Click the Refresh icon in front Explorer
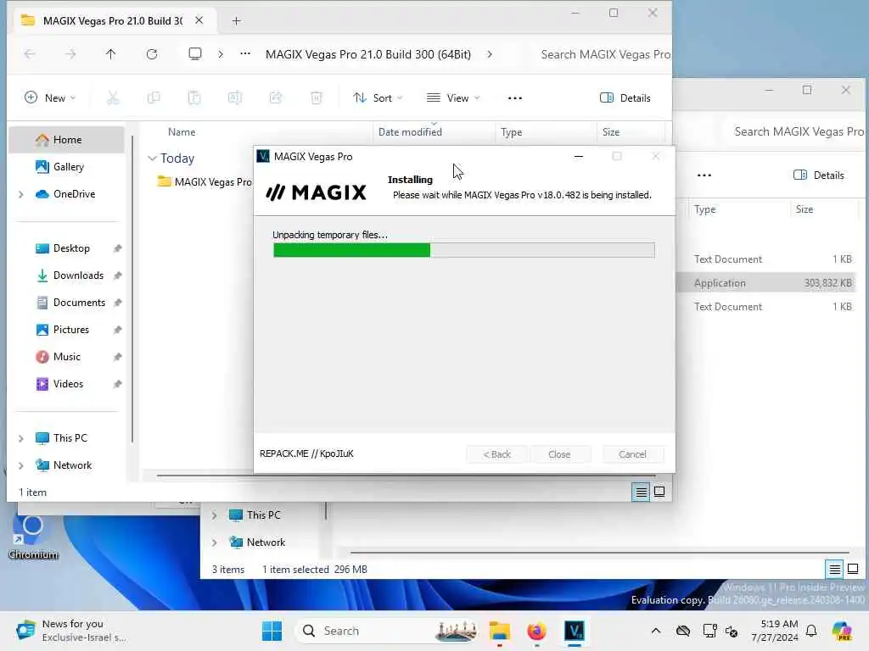 (152, 54)
